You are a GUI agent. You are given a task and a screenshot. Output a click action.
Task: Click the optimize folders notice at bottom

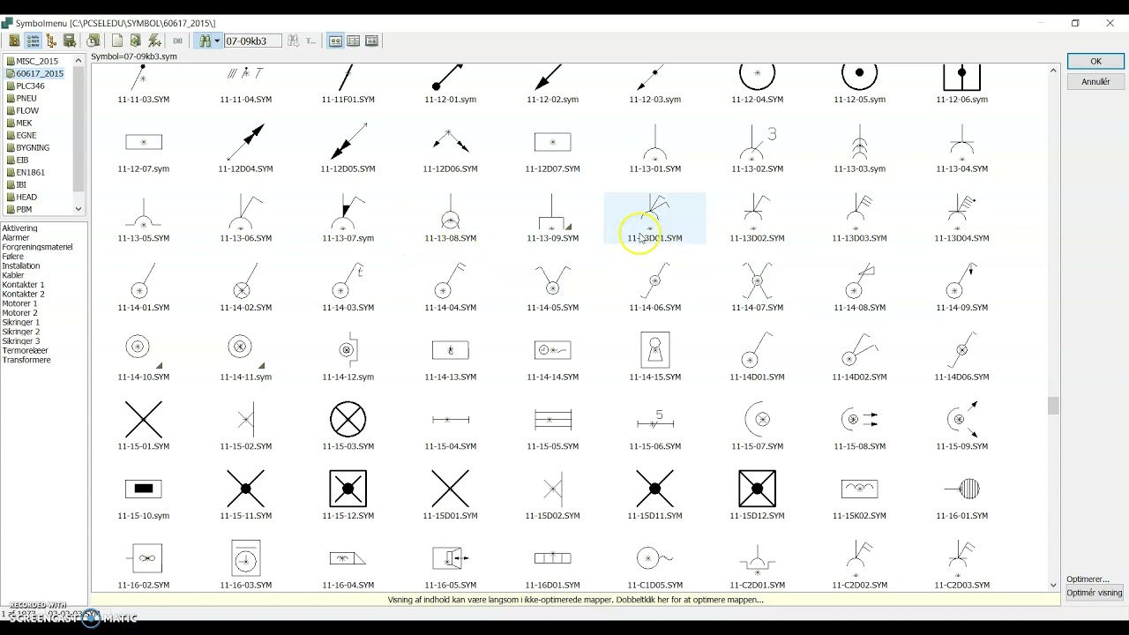point(575,600)
